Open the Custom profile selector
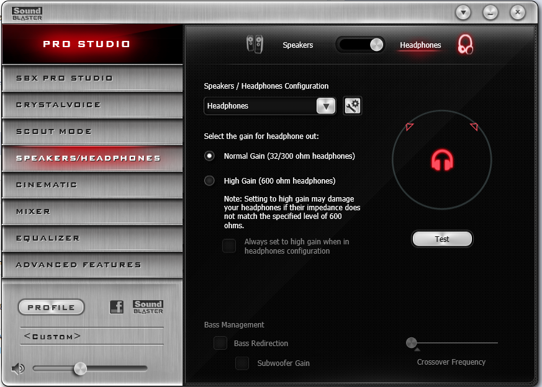 pos(92,336)
